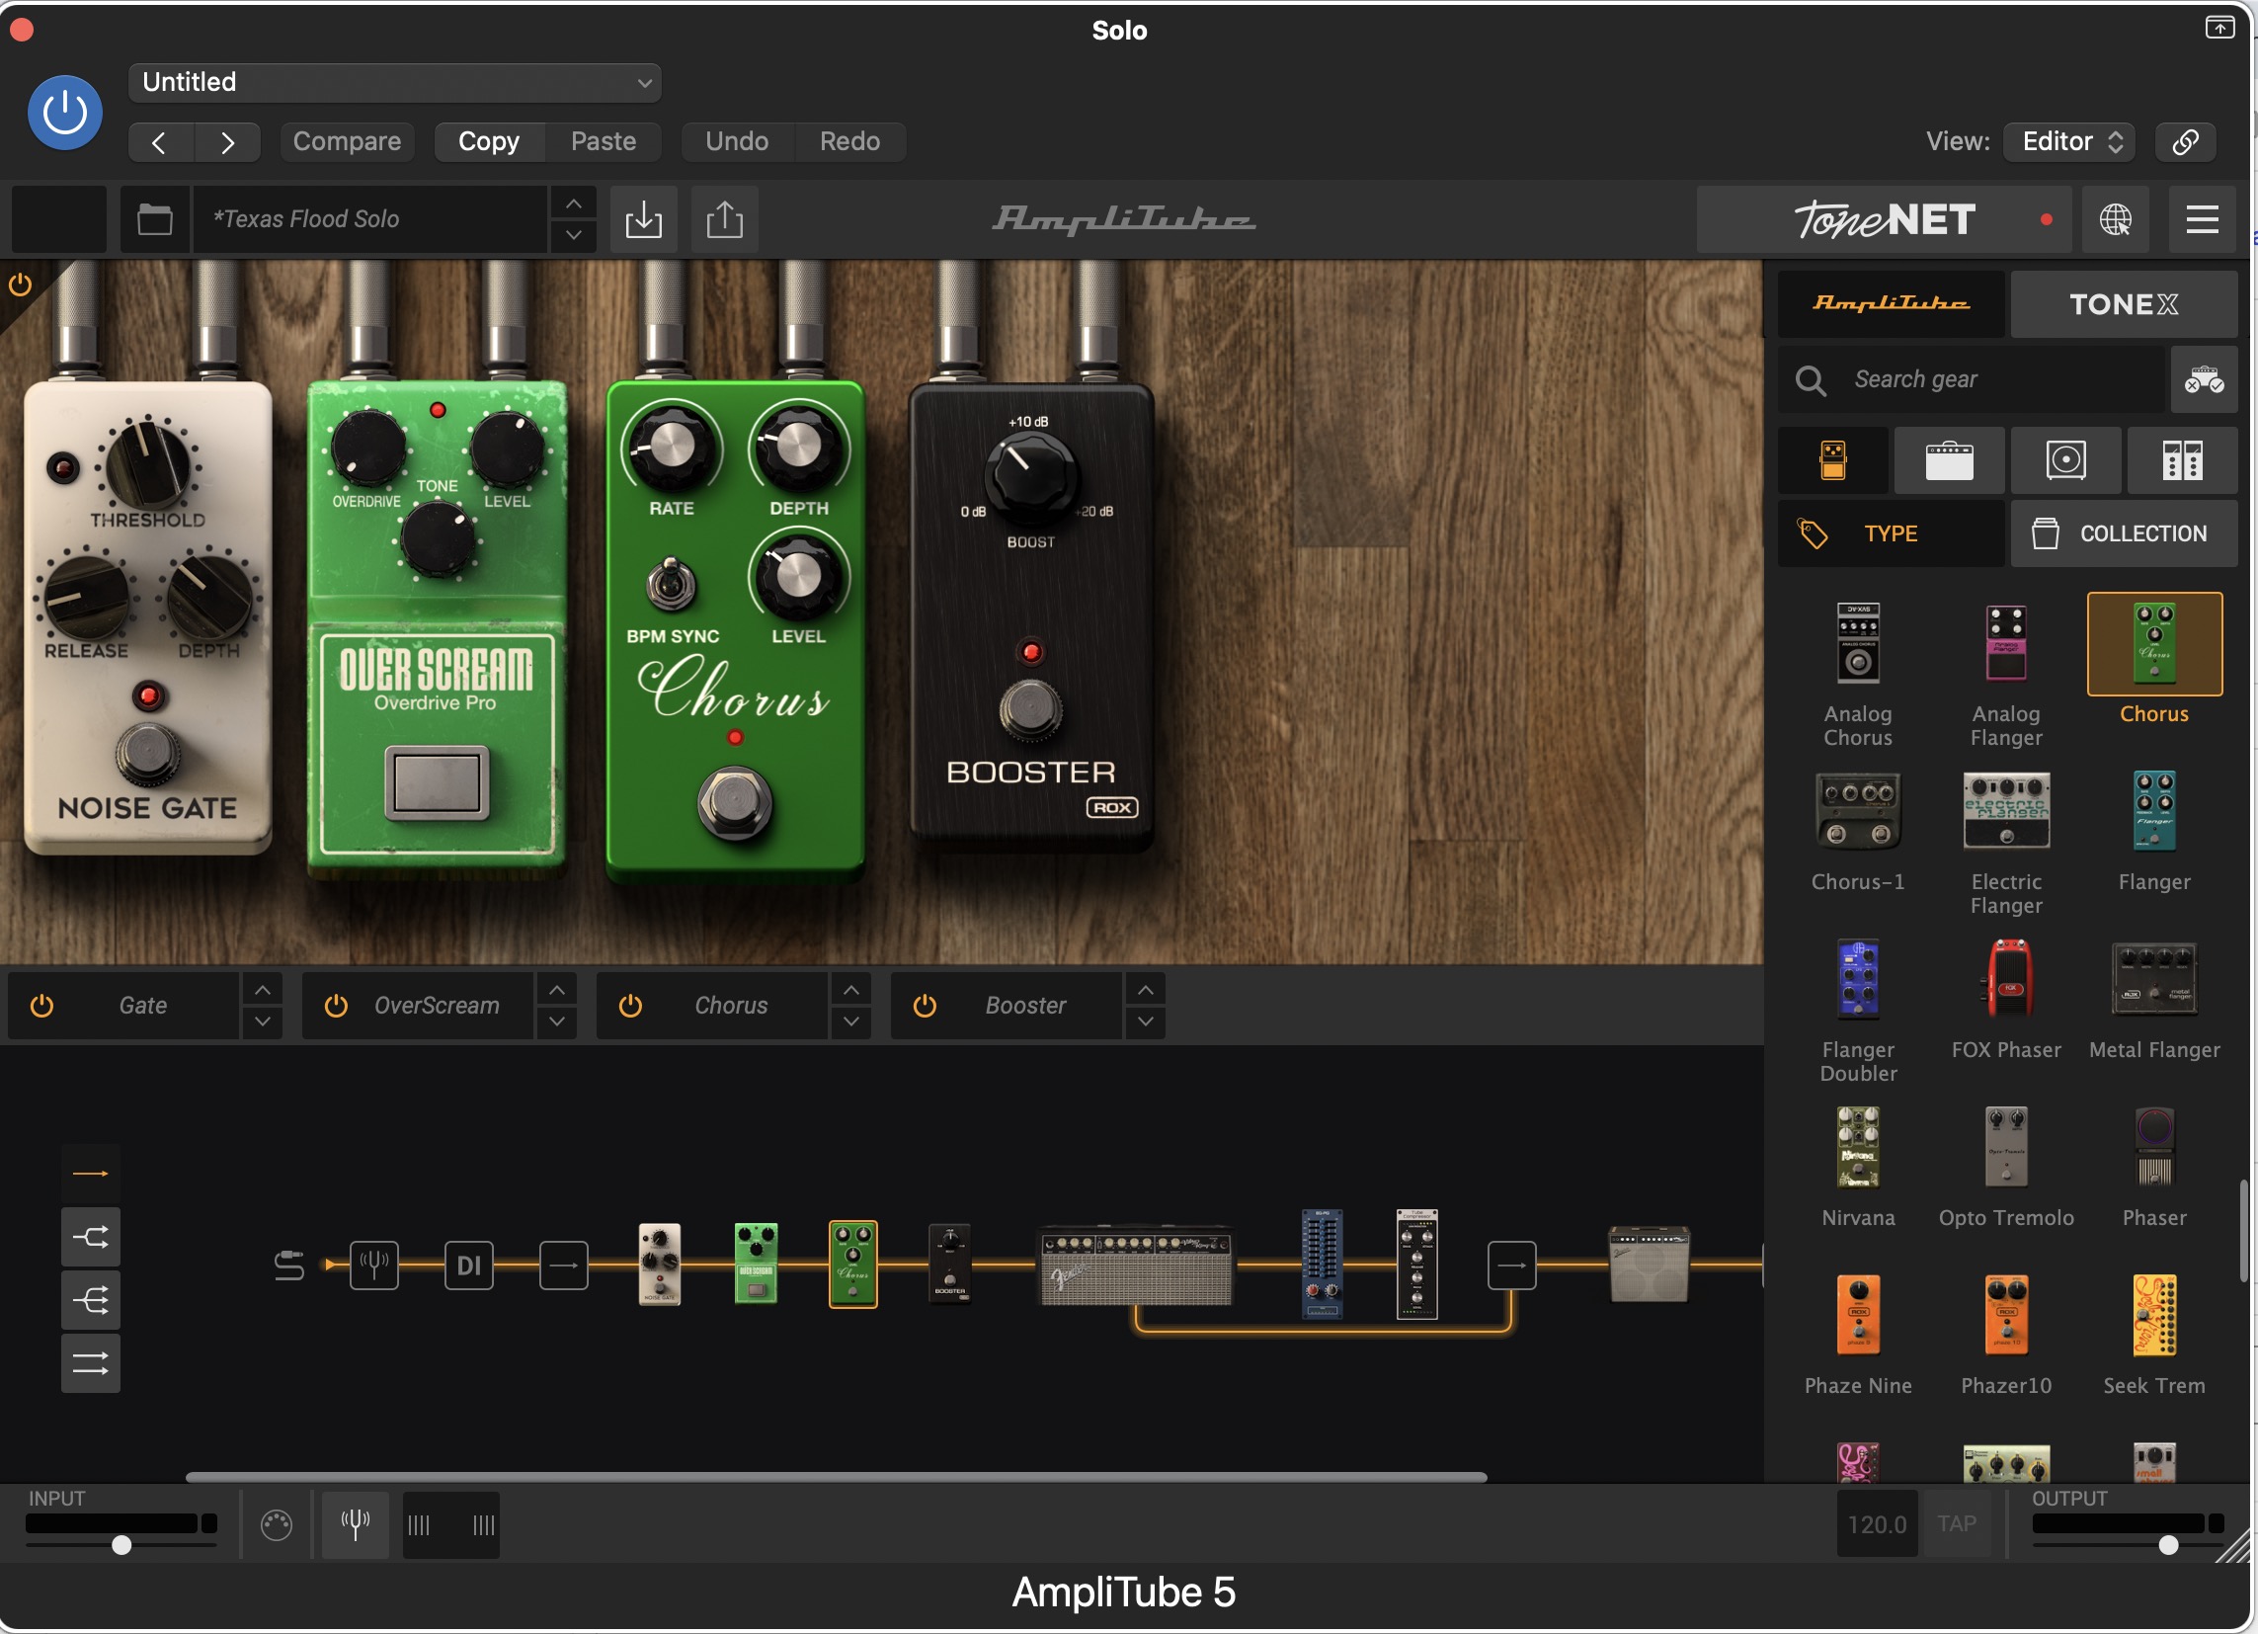The height and width of the screenshot is (1634, 2258).
Task: Click the Undo button
Action: (737, 141)
